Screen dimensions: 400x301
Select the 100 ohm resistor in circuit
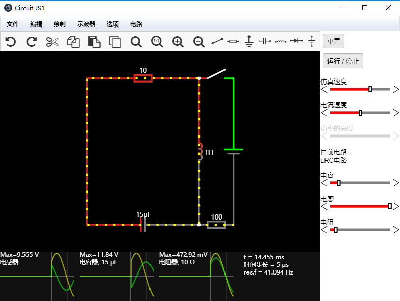pos(216,225)
